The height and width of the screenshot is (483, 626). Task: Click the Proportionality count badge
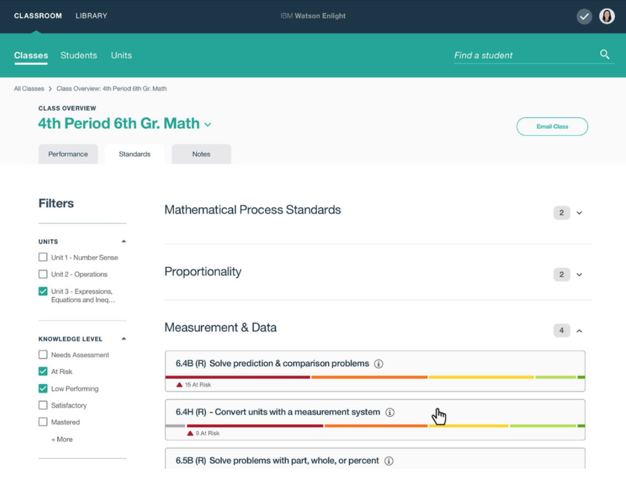(561, 274)
